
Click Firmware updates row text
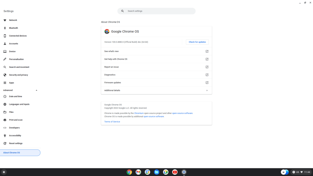click(112, 82)
